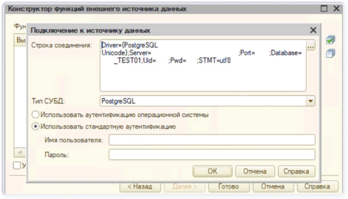Toggle the partially hidden checkbox at bottom left
Screen dimensions: 348x199
[17, 165]
